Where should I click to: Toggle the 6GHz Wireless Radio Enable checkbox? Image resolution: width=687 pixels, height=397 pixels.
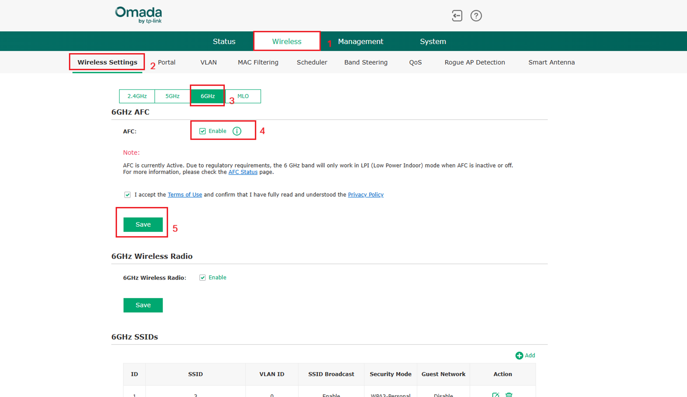202,277
